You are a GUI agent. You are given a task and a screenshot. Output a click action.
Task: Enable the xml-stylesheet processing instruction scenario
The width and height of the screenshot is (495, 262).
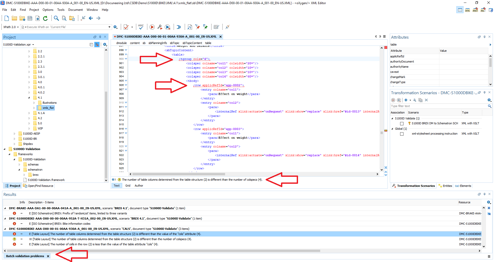pos(402,134)
